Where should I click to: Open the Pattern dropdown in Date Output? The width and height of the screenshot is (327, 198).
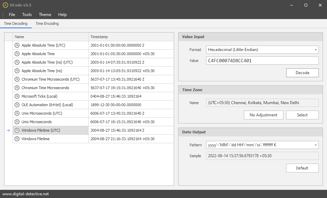click(x=262, y=145)
